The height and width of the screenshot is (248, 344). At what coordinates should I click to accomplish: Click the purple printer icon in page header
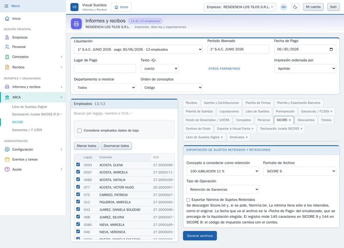(76, 24)
